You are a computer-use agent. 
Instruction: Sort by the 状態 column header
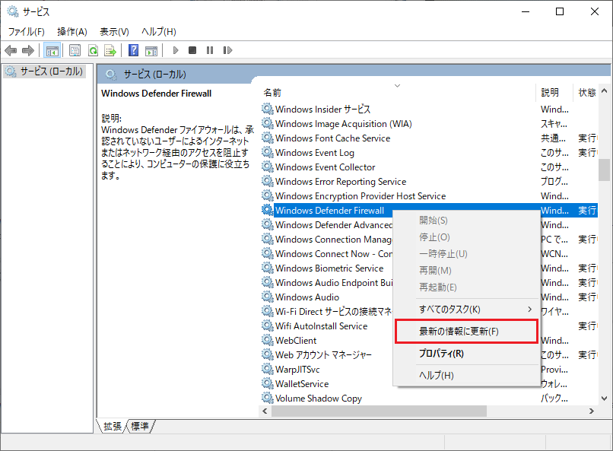pos(586,93)
